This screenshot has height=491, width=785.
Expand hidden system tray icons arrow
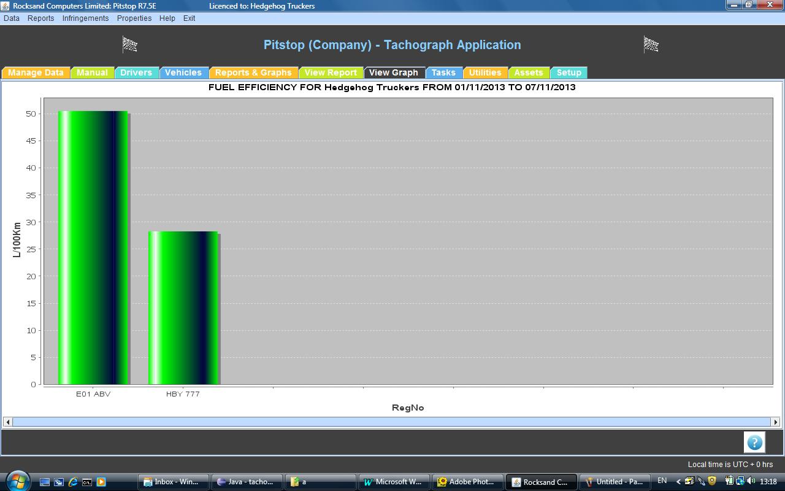tap(678, 482)
